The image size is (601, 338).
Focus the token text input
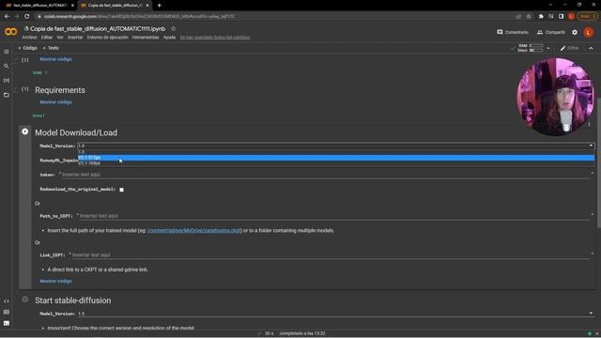coord(326,175)
